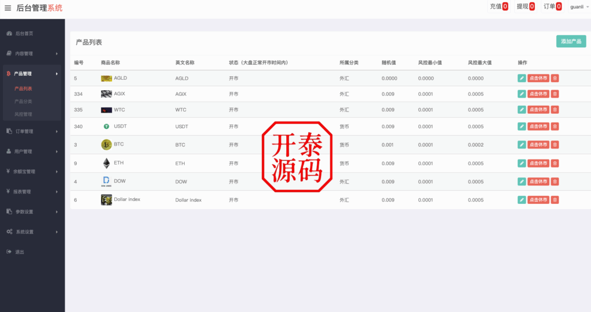Click 点击休市 button for USDT
Screen dimensions: 591x312
(x=538, y=127)
